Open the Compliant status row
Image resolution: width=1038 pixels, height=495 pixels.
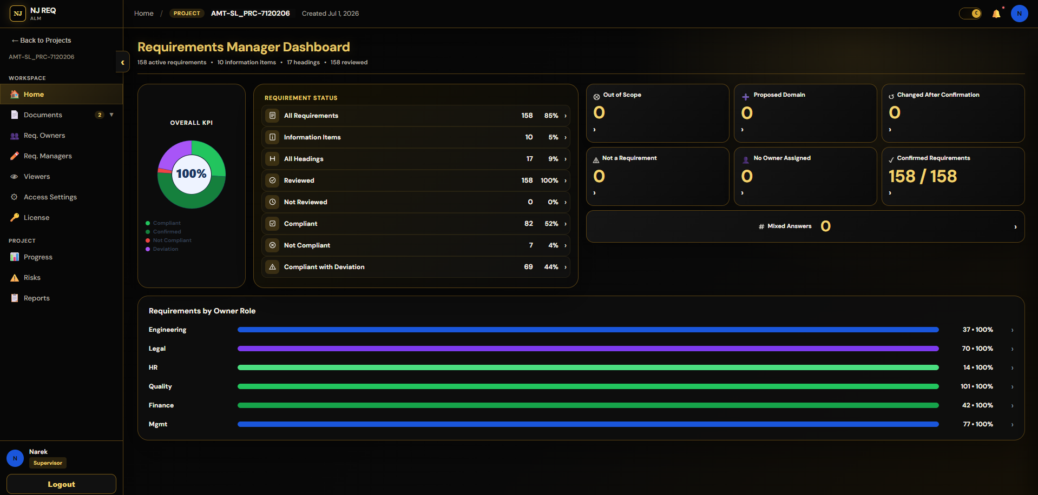[x=416, y=224]
